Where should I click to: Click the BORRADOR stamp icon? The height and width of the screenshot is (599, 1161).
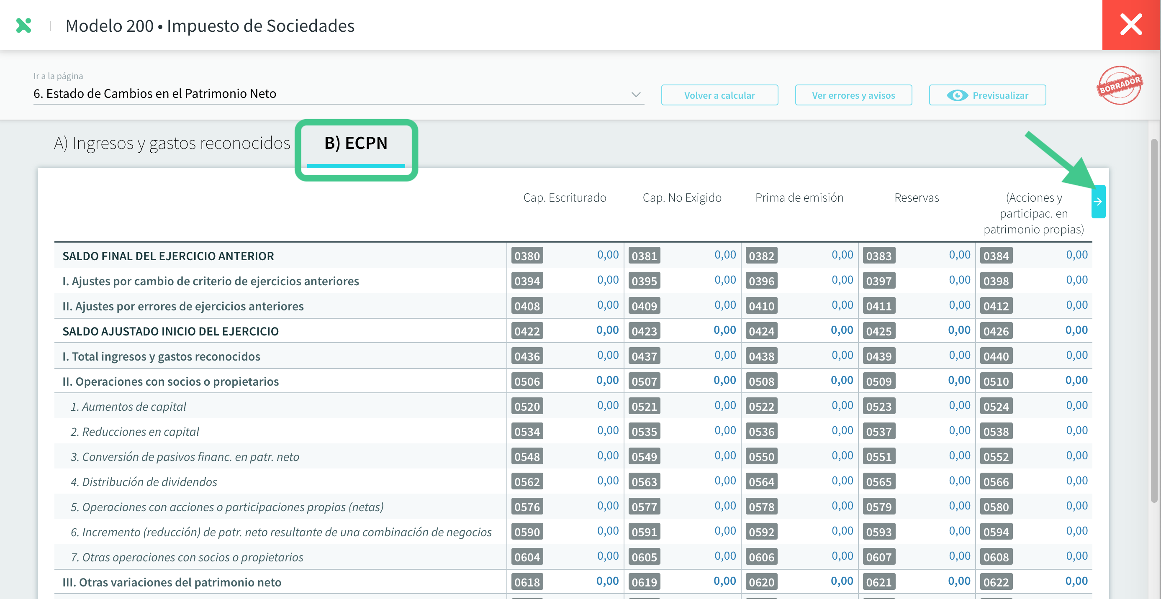point(1119,85)
